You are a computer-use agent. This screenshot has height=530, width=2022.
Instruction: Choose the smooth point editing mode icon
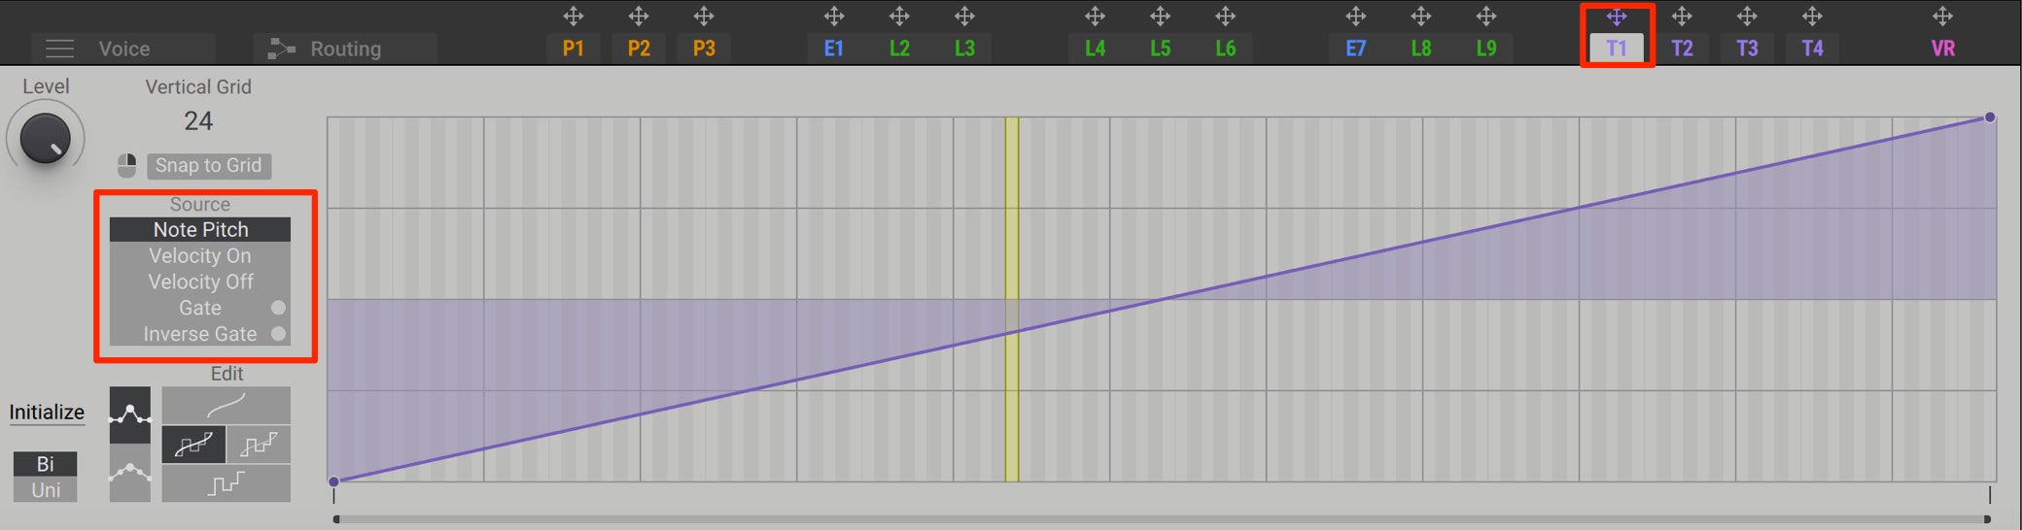[130, 474]
